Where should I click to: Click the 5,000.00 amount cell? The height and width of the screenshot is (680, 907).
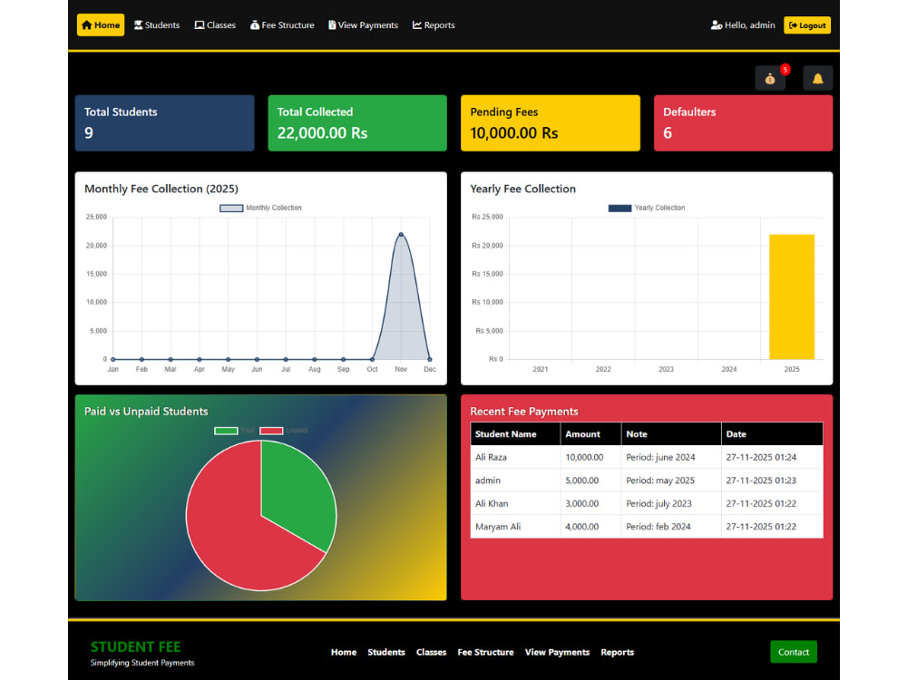point(590,481)
